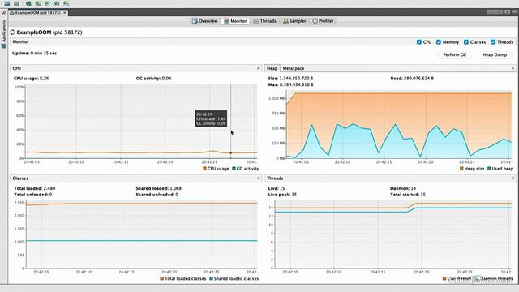Click the blue Load toolbar icon
The image size is (519, 292).
pyautogui.click(x=7, y=3)
